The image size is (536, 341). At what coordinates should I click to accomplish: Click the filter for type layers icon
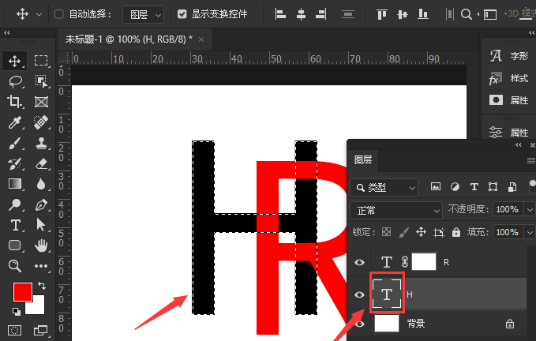point(474,187)
